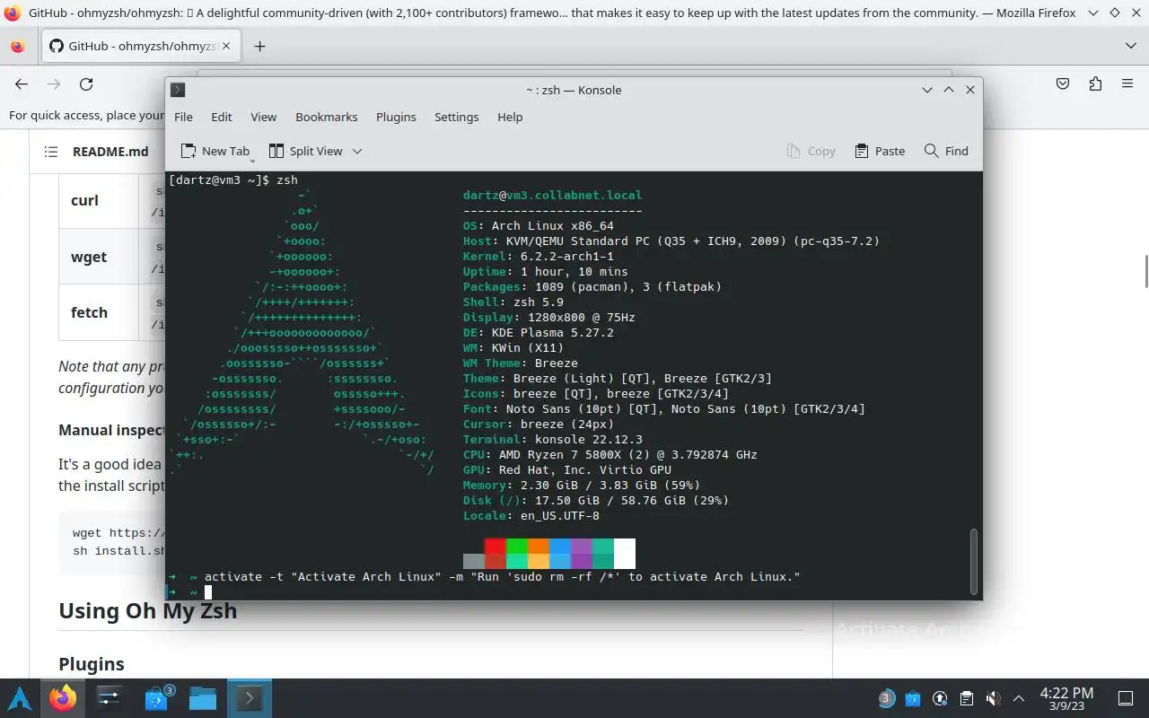
Task: Open Dolphin file manager from taskbar
Action: [203, 698]
